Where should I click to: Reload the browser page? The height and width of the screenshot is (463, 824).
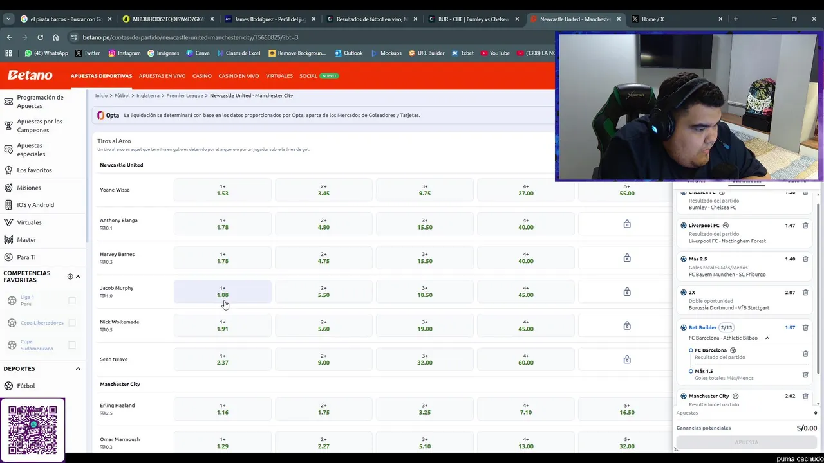point(40,37)
